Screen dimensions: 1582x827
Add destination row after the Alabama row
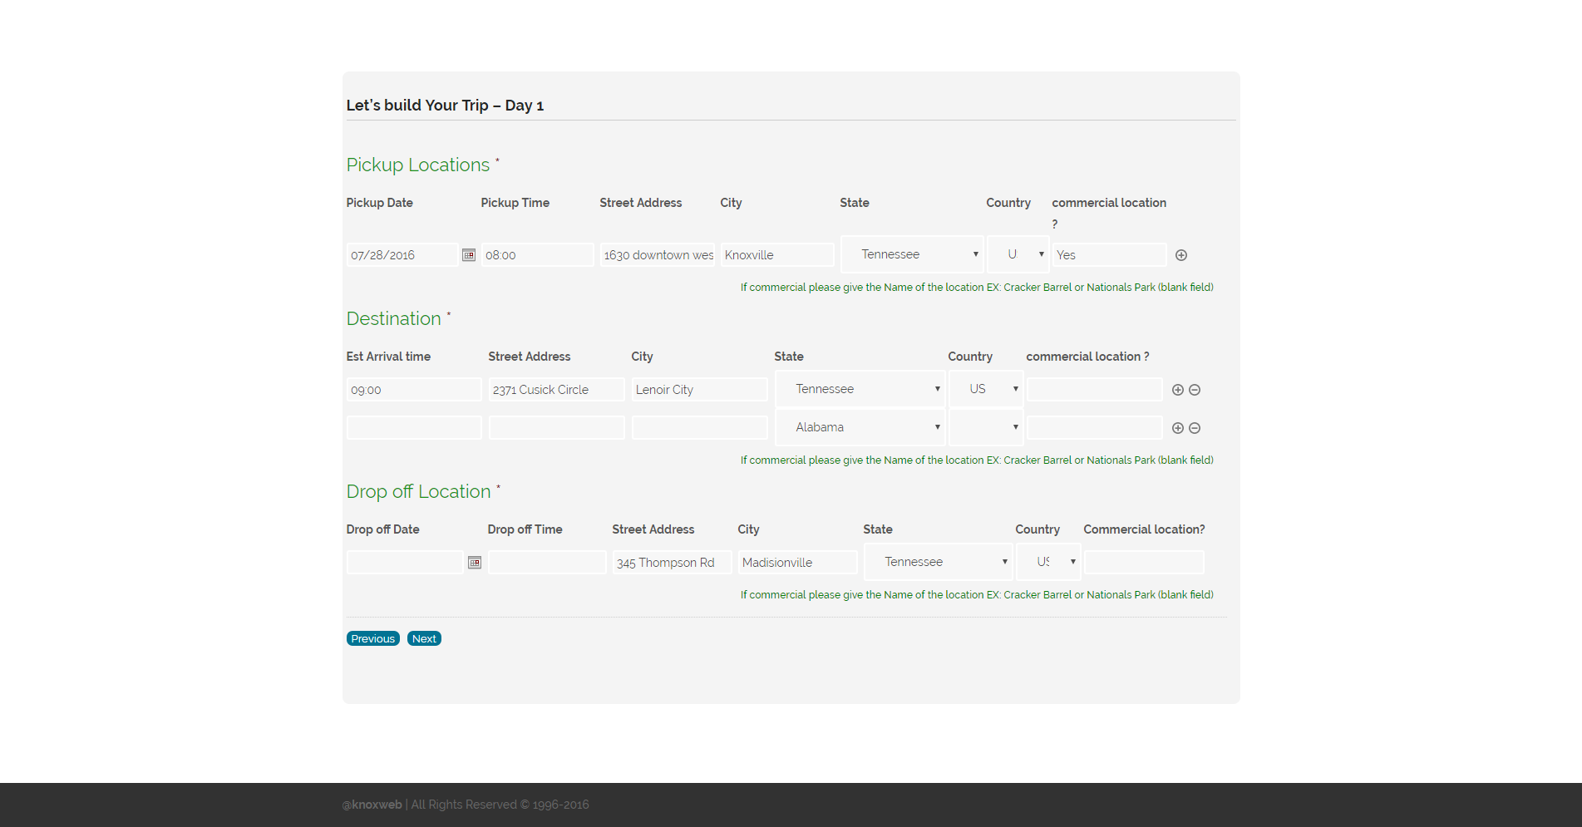tap(1178, 428)
